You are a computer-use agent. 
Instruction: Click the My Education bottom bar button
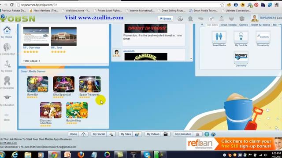click(x=183, y=134)
